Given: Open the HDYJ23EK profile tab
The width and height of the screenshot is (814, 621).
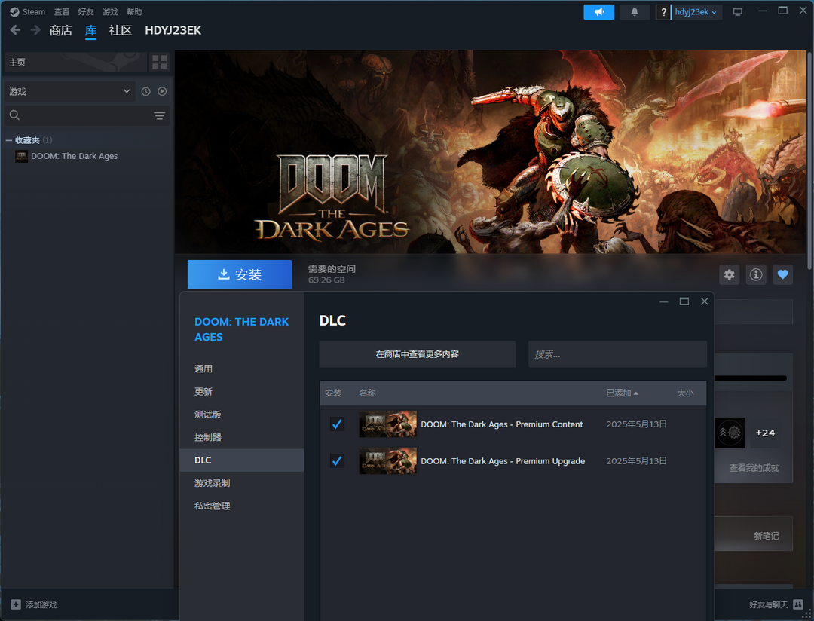Looking at the screenshot, I should tap(173, 31).
